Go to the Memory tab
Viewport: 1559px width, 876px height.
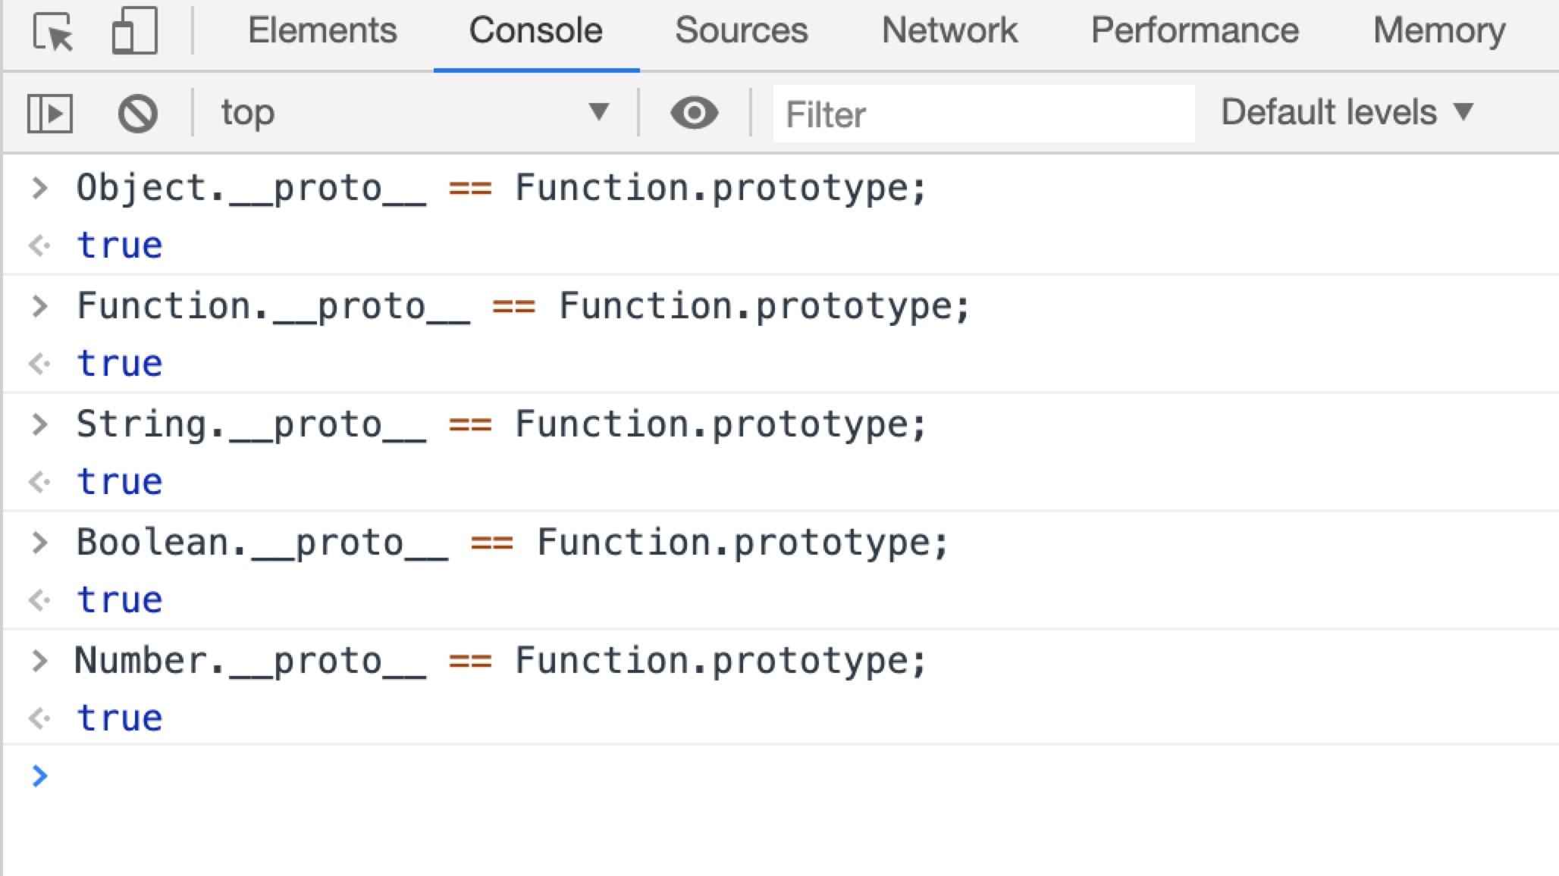(1438, 31)
